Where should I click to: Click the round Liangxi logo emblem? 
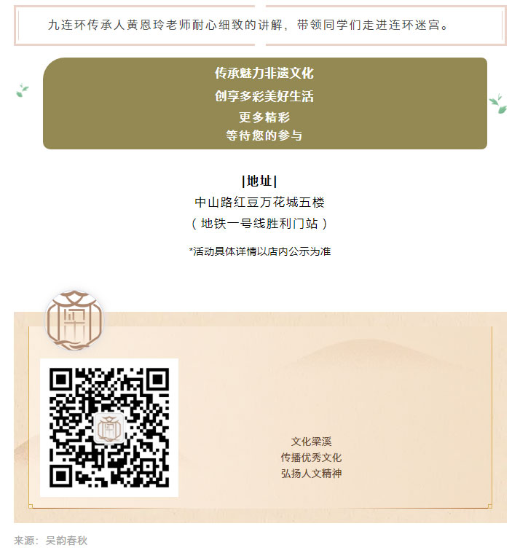click(75, 321)
